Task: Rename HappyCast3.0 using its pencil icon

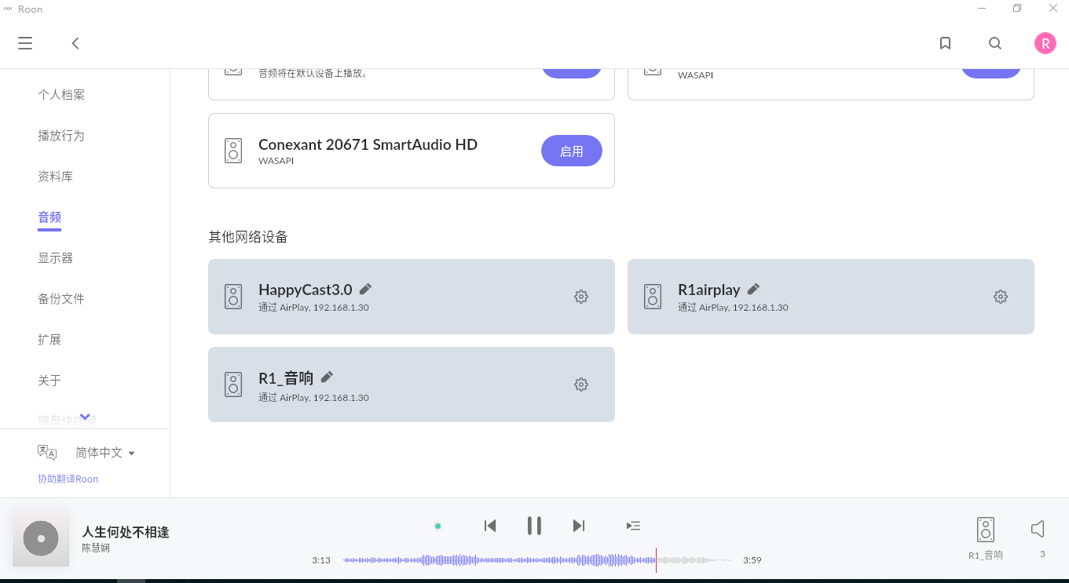Action: [366, 289]
